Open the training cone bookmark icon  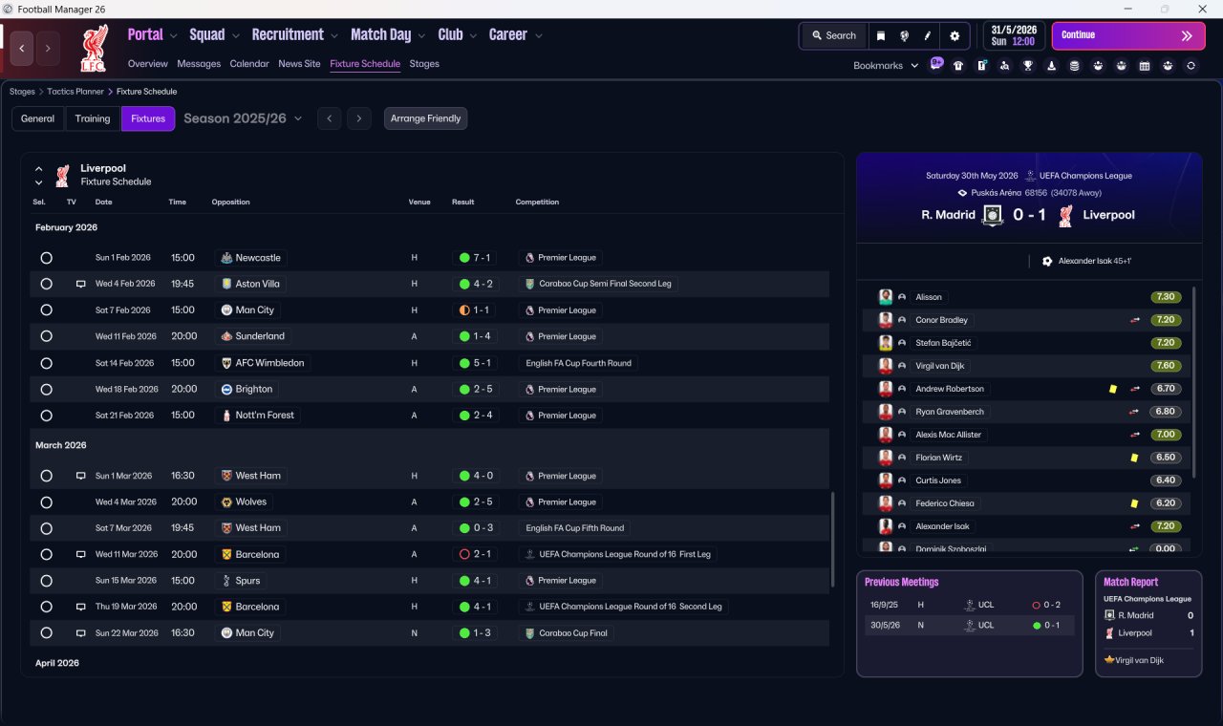[1052, 66]
